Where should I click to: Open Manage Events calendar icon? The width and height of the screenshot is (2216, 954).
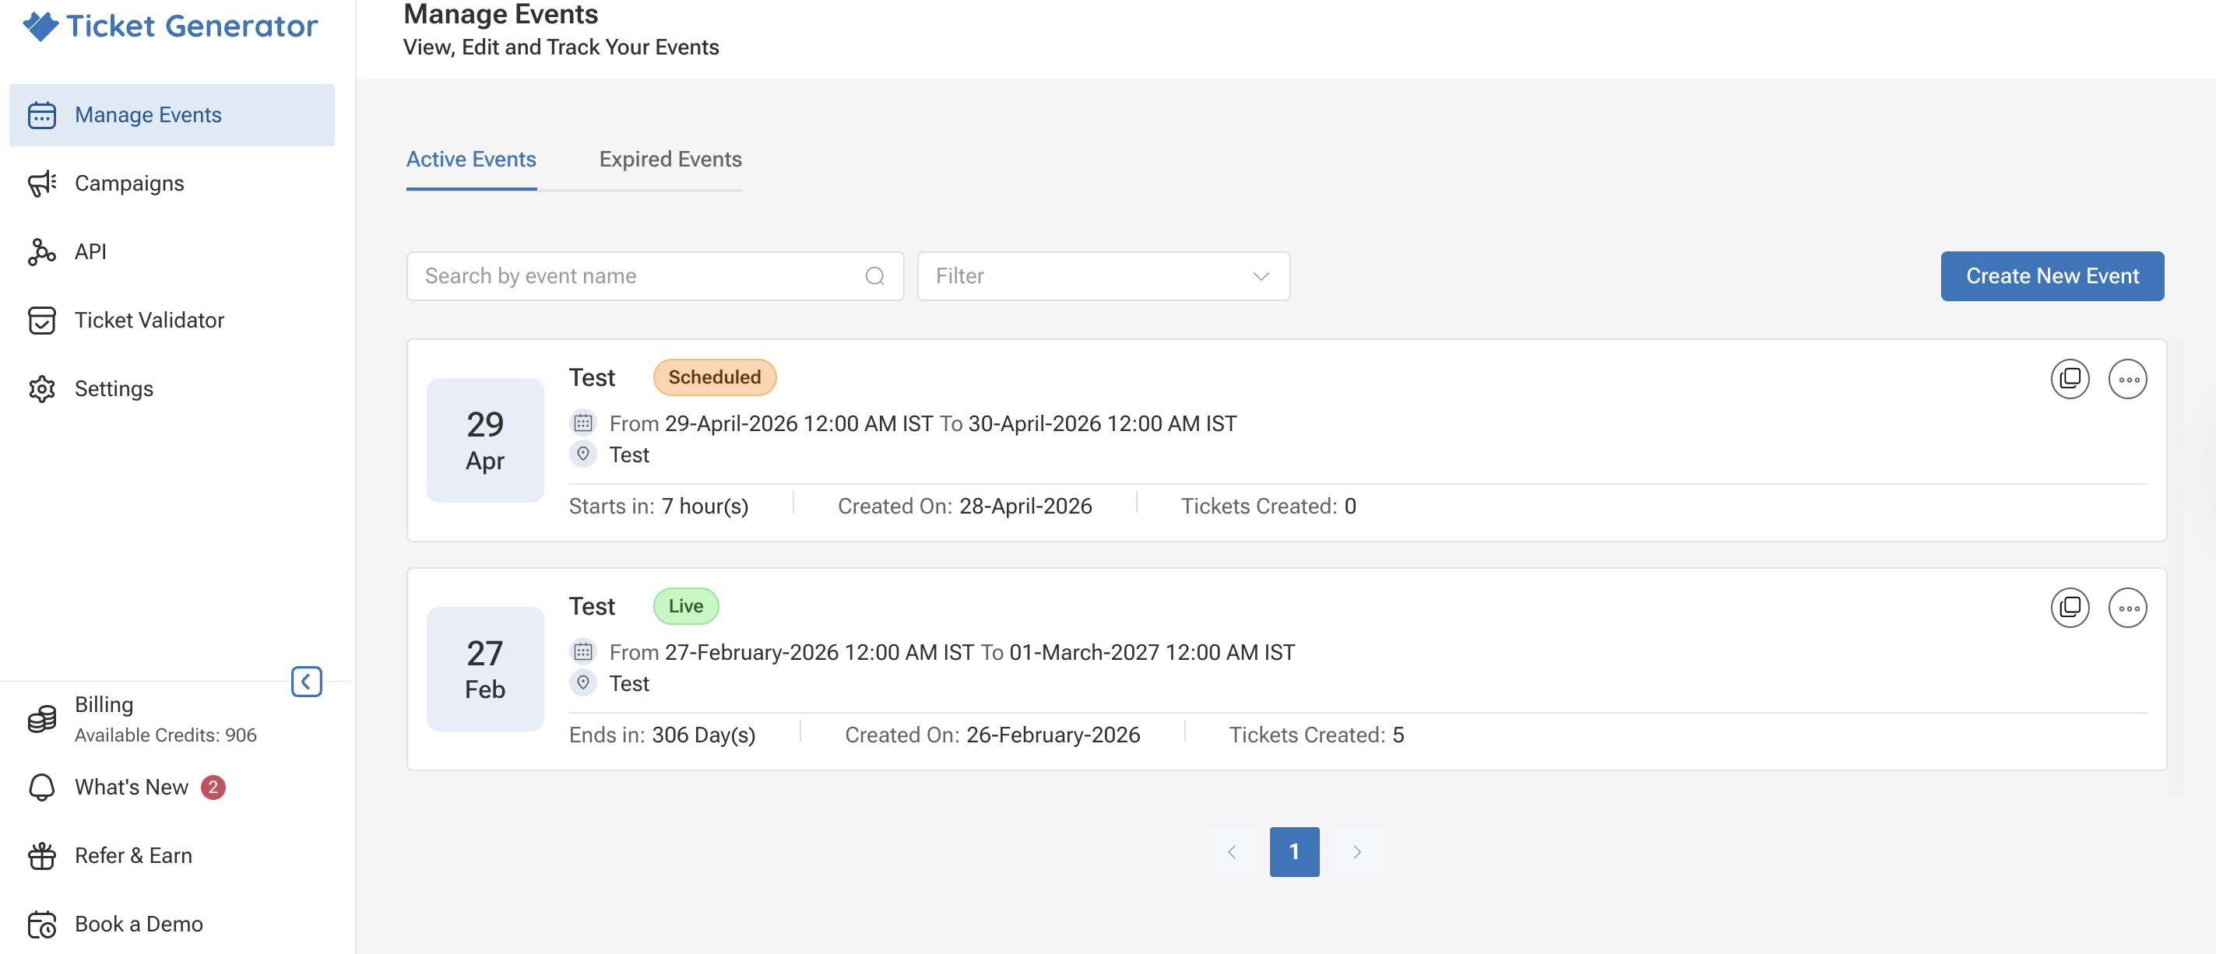(x=41, y=115)
